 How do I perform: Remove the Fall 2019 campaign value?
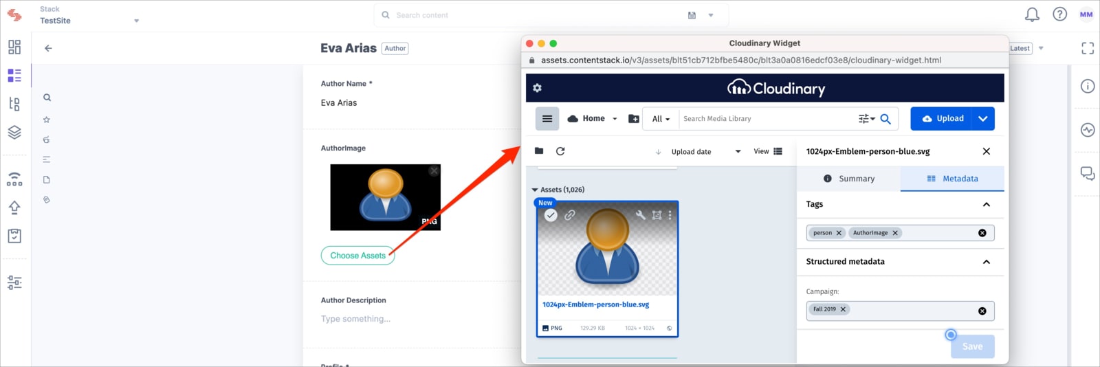[x=843, y=309]
